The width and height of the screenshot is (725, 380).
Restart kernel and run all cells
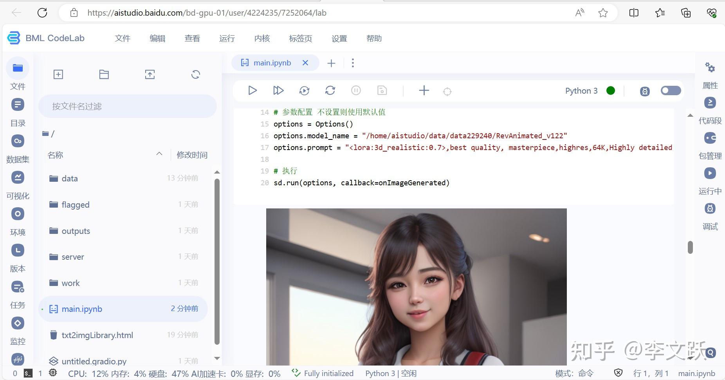click(304, 90)
